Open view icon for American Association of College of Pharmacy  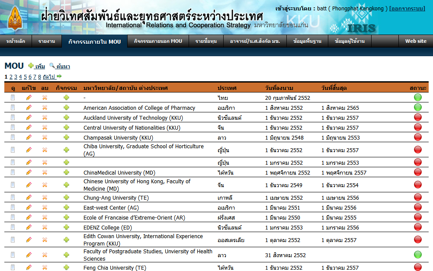(x=13, y=107)
